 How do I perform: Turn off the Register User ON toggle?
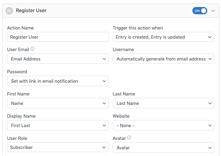[200, 11]
